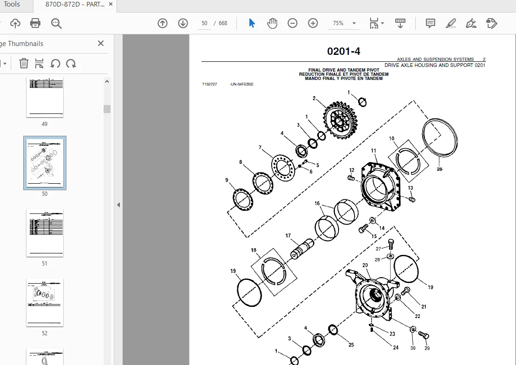This screenshot has height=365, width=516.
Task: Click the fit page width icon
Action: point(374,23)
